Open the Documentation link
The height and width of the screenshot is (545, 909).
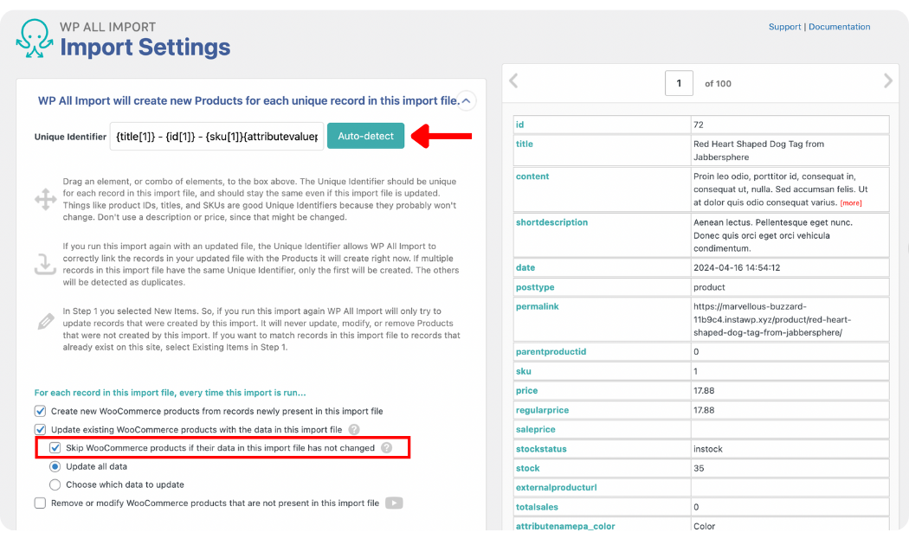839,27
